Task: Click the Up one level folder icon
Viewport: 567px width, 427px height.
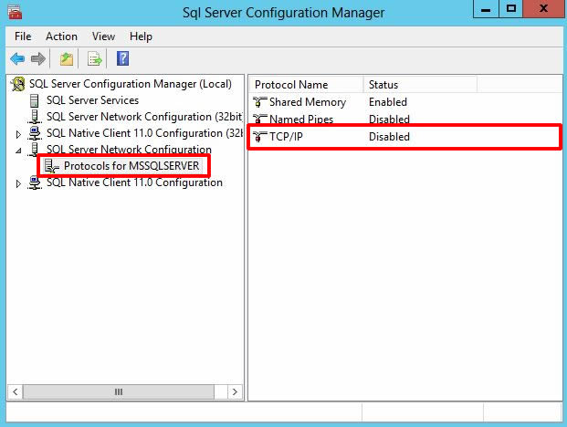Action: click(x=67, y=59)
